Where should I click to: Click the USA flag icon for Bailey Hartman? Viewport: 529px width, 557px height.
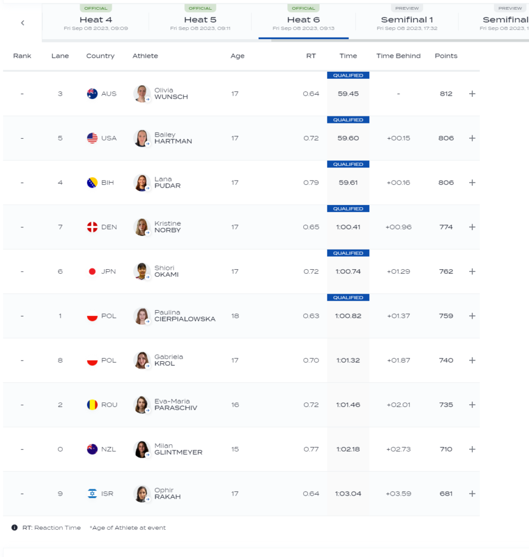point(92,138)
